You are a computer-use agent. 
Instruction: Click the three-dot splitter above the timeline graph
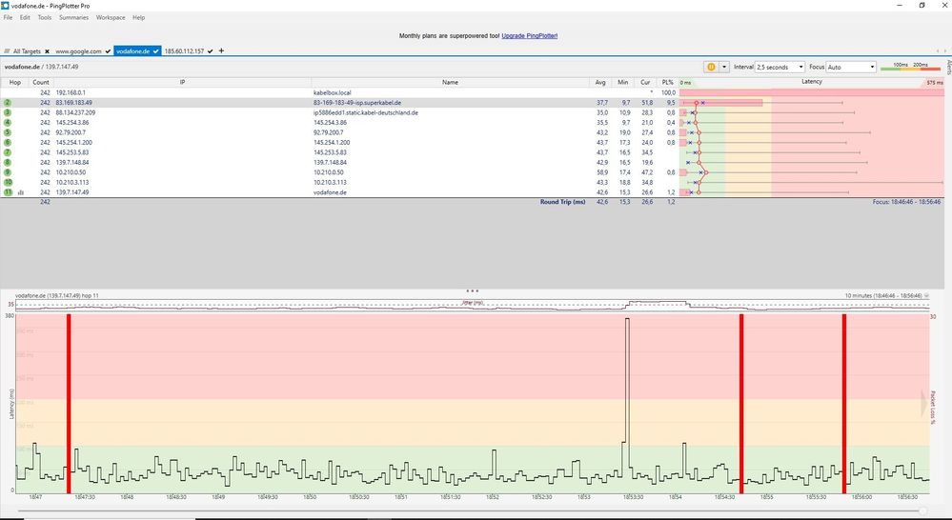[x=473, y=290]
